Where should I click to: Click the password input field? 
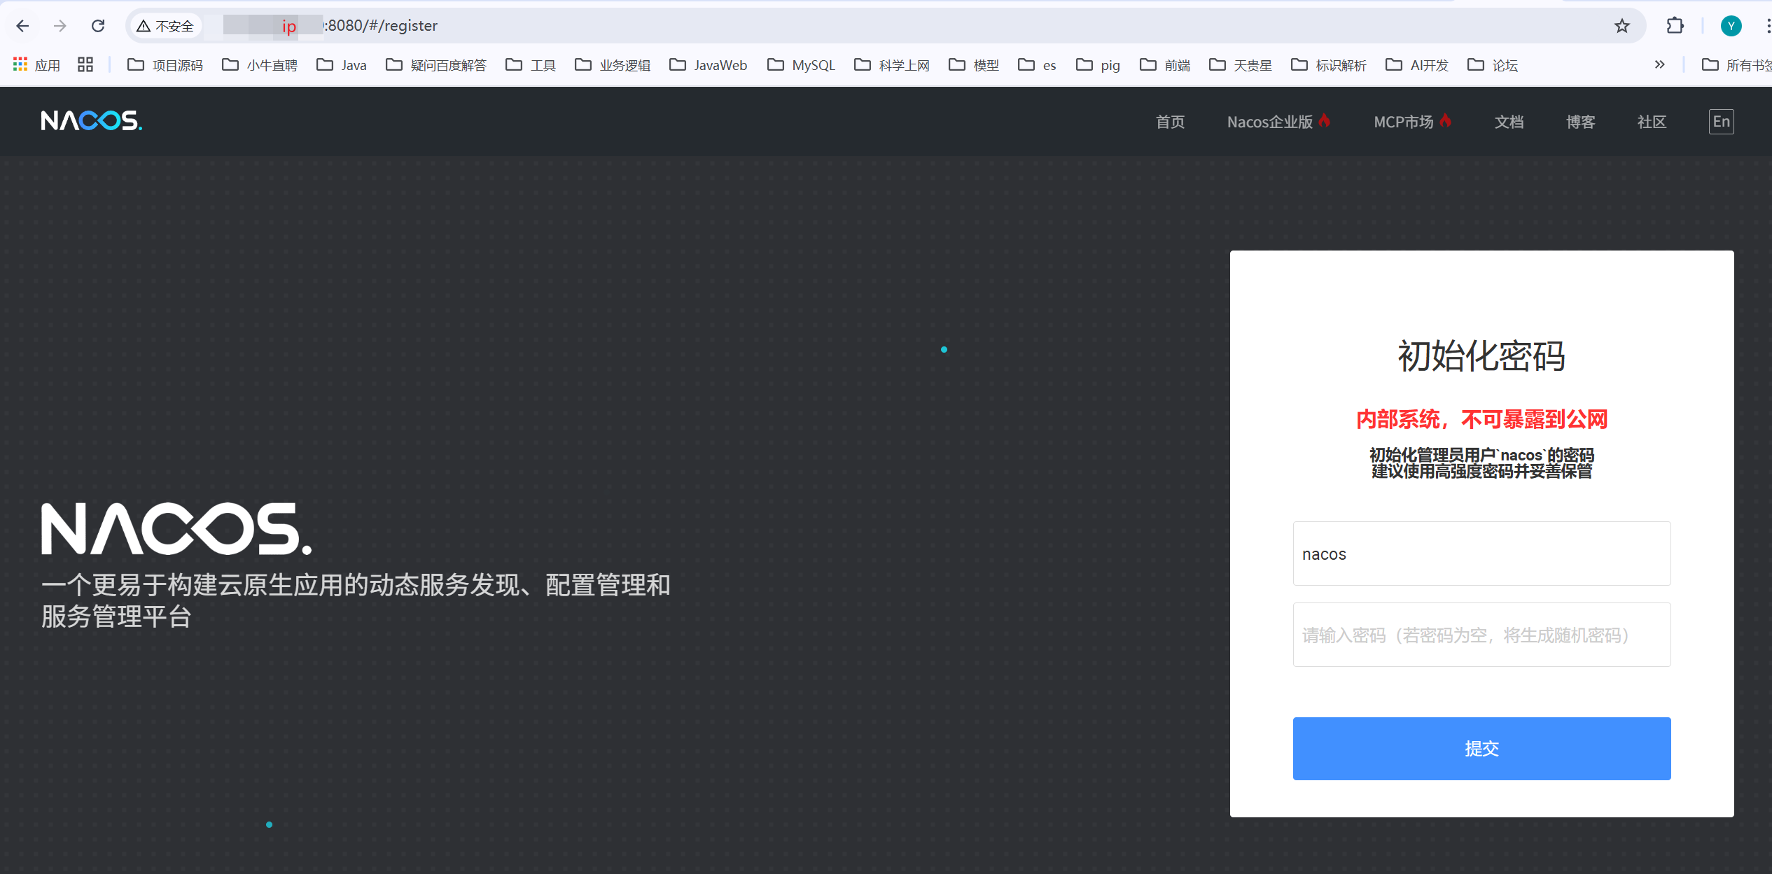pyautogui.click(x=1481, y=634)
